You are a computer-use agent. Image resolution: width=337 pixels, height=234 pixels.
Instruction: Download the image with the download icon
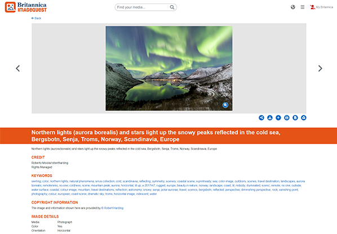click(x=270, y=118)
